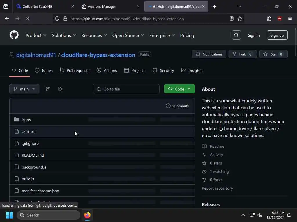Expand the Solutions menu
This screenshot has width=297, height=222.
[x=64, y=35]
